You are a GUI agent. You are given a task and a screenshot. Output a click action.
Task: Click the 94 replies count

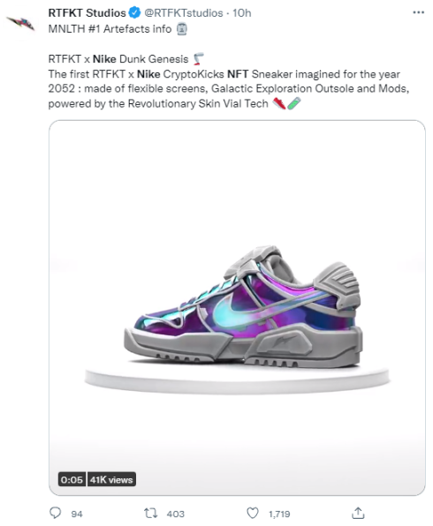(77, 514)
